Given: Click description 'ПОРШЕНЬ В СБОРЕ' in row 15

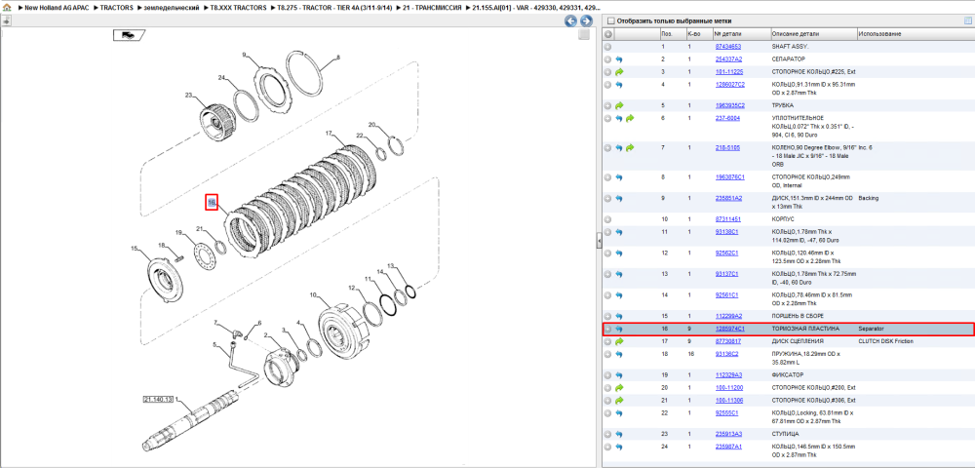Looking at the screenshot, I should click(799, 316).
